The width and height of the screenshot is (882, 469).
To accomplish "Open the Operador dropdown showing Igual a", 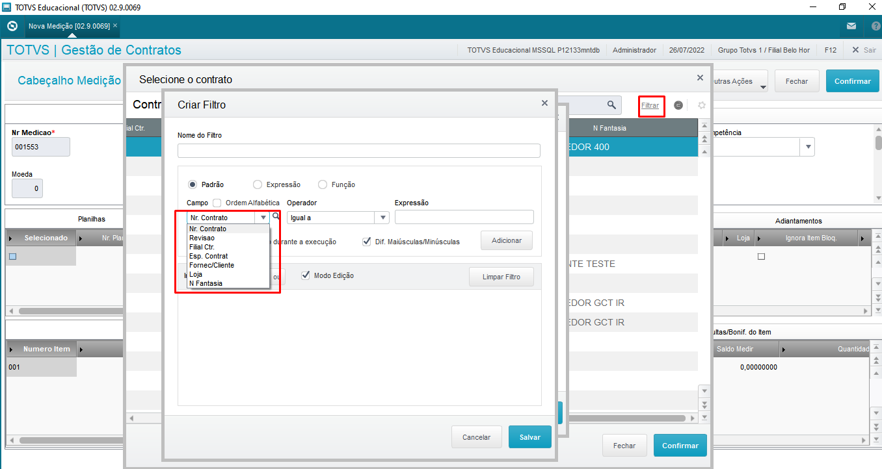I will pyautogui.click(x=382, y=218).
